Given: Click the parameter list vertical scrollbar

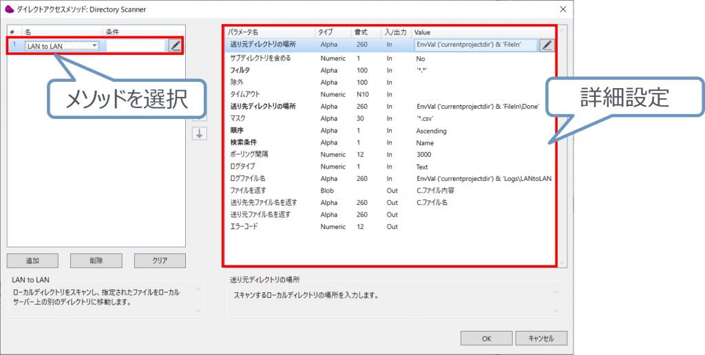Looking at the screenshot, I should (562, 144).
